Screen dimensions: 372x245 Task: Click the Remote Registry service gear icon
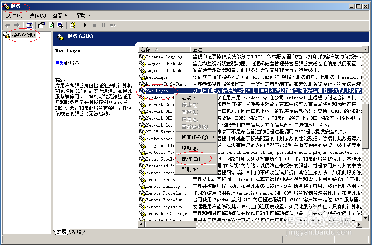[x=142, y=207]
